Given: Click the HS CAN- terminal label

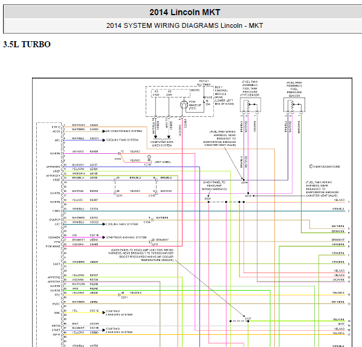Looking at the screenshot, I should click(x=169, y=93).
